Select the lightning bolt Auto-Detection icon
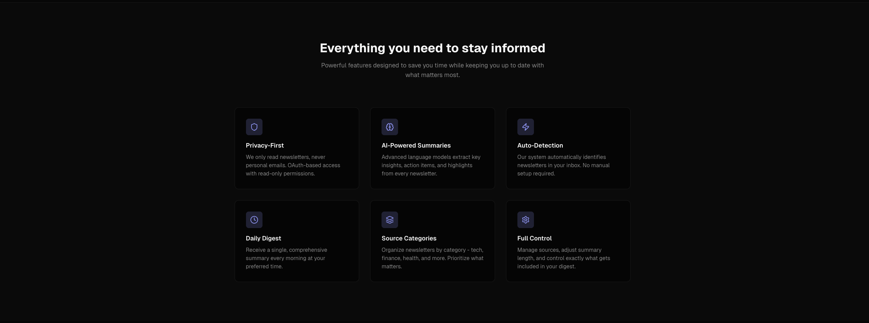Image resolution: width=869 pixels, height=323 pixels. (x=525, y=127)
